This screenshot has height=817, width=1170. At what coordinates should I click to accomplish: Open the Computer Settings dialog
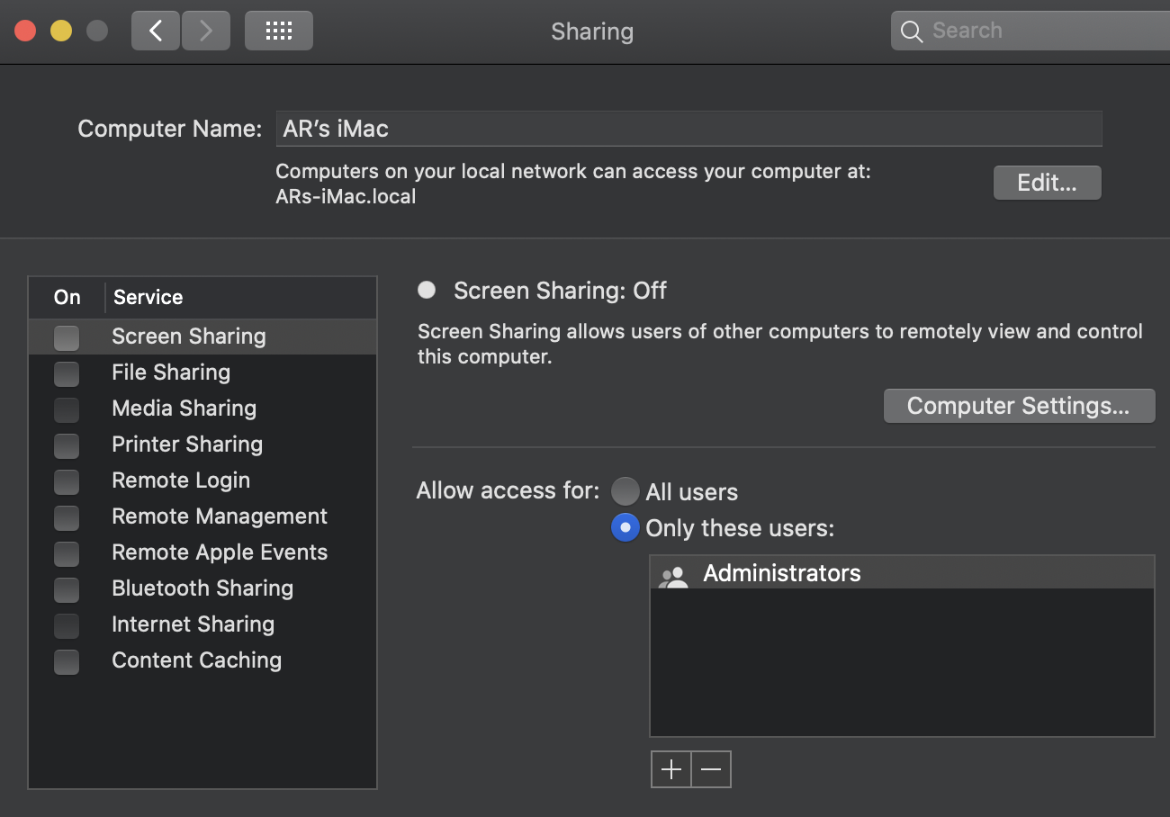1019,406
